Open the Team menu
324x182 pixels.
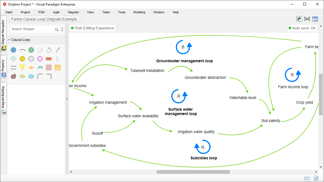[x=106, y=12]
